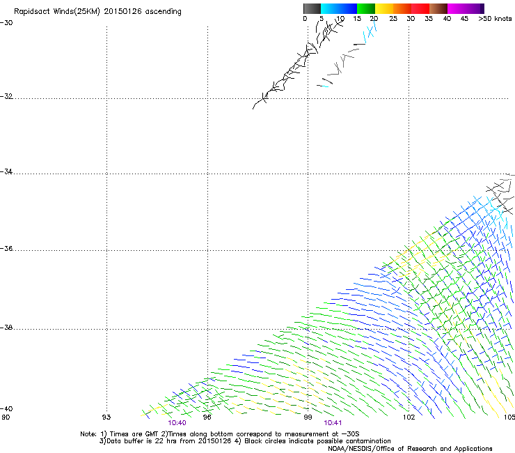
Task: Click the '-36' latitude axis label
Action: pyautogui.click(x=6, y=248)
